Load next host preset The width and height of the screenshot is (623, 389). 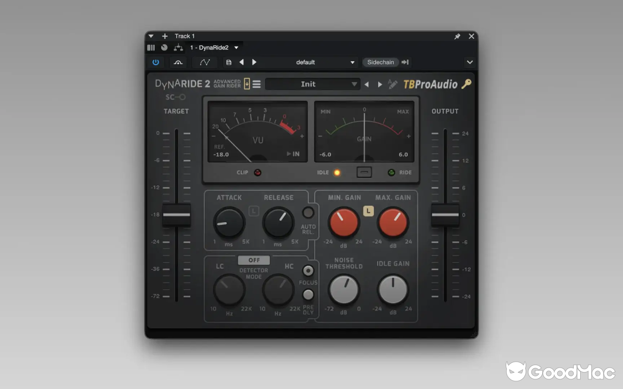[x=254, y=62]
